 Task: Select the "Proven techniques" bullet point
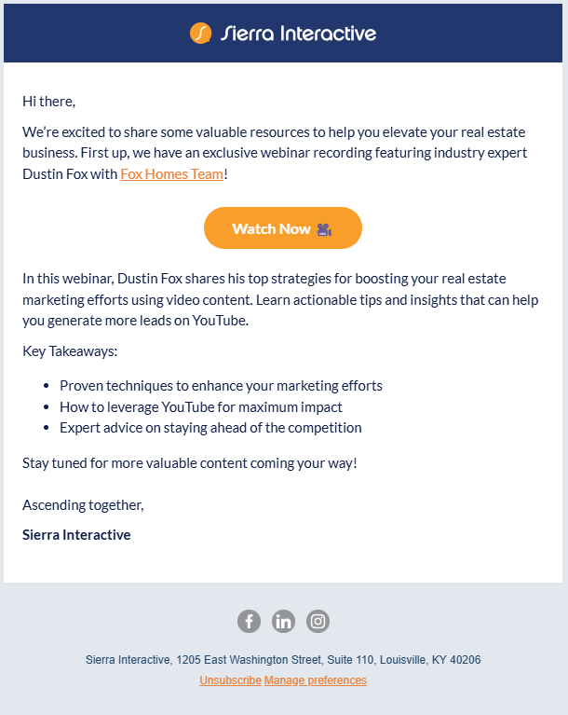[221, 386]
